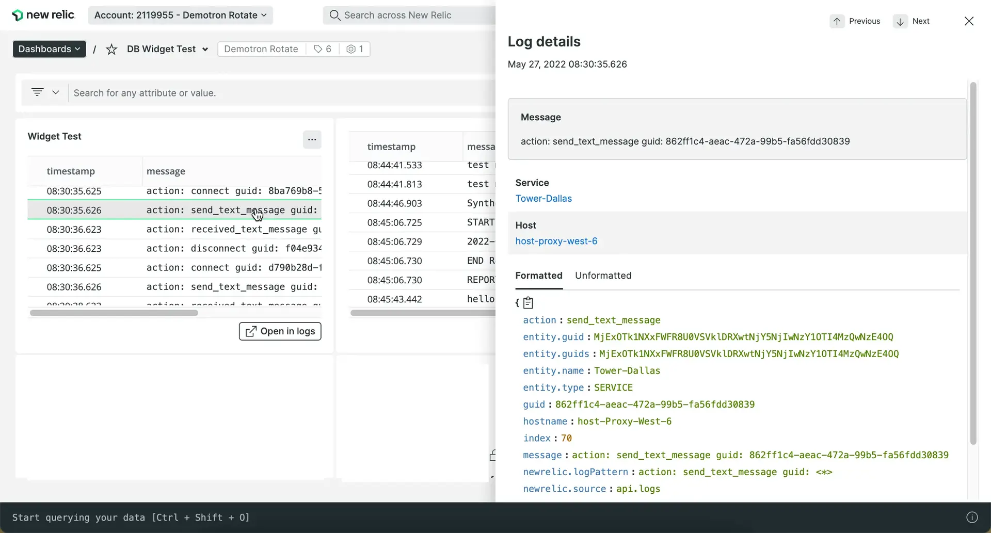Click the Open in logs button
The image size is (991, 533).
[x=280, y=331]
